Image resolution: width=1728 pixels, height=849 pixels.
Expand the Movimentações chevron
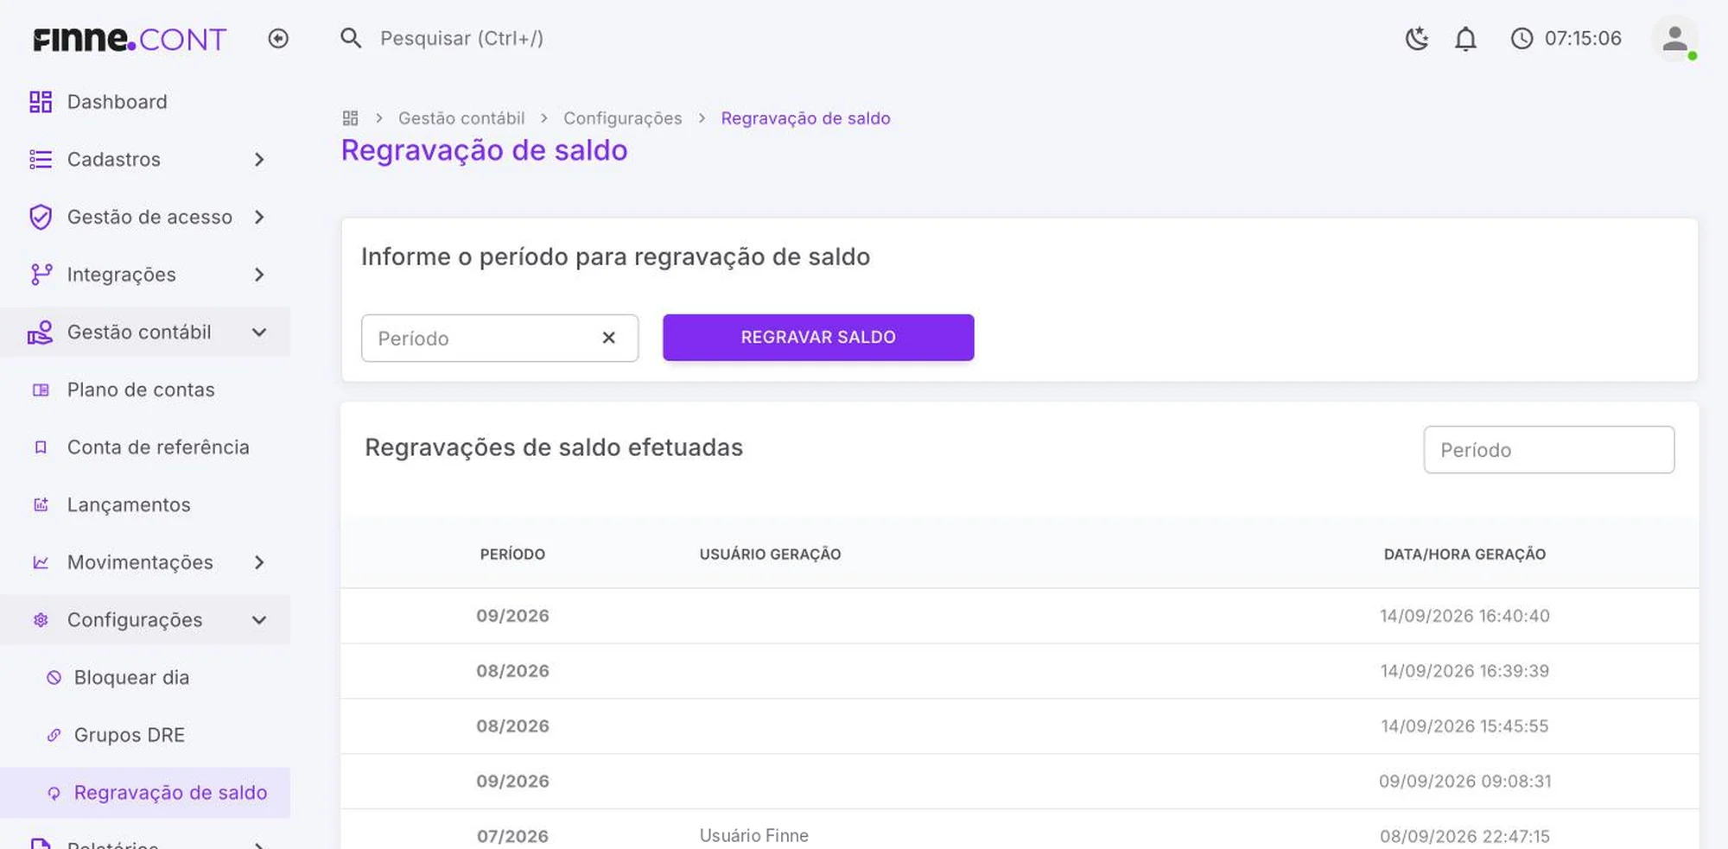pos(259,562)
